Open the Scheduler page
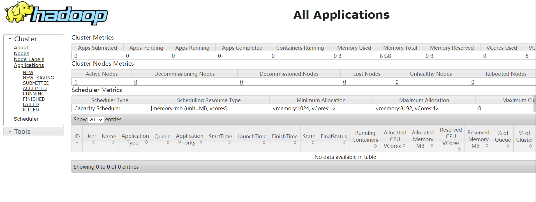 click(26, 119)
